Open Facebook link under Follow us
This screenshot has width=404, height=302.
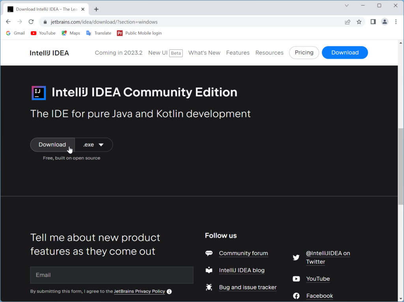pos(320,296)
